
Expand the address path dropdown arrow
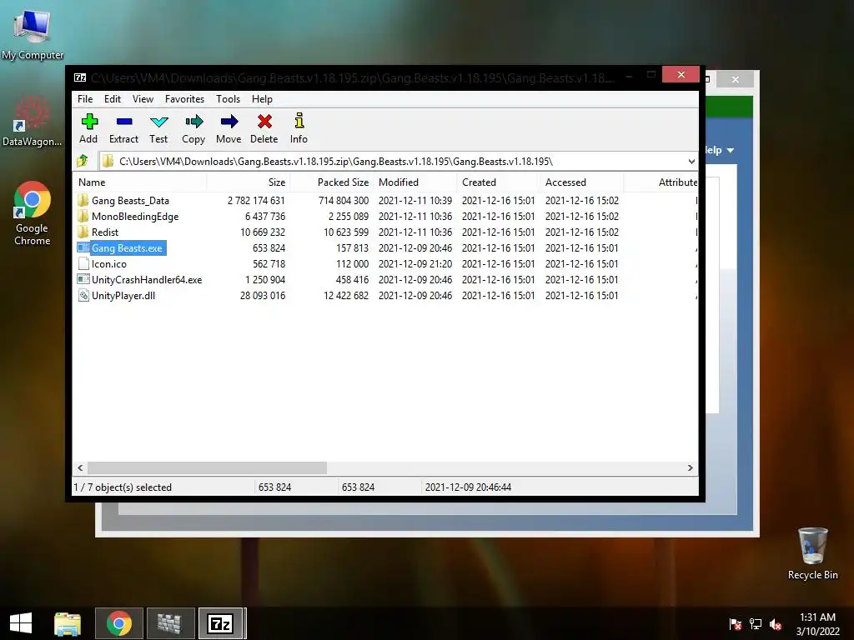click(x=691, y=162)
